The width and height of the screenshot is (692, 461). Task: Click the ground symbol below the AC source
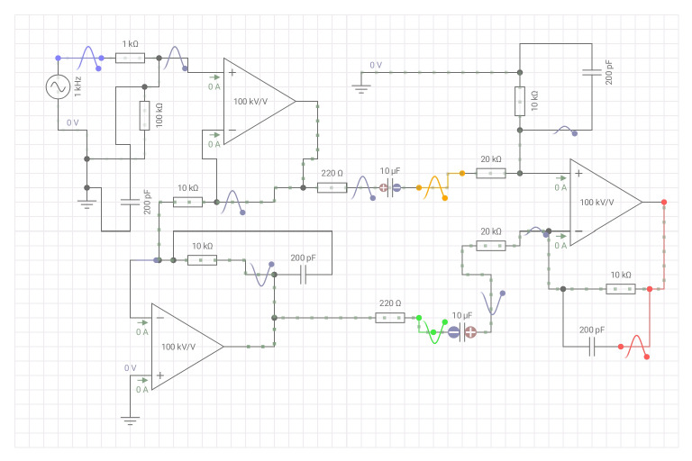86,203
